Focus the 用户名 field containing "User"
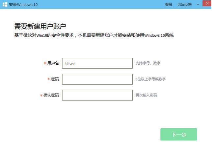 click(97, 63)
